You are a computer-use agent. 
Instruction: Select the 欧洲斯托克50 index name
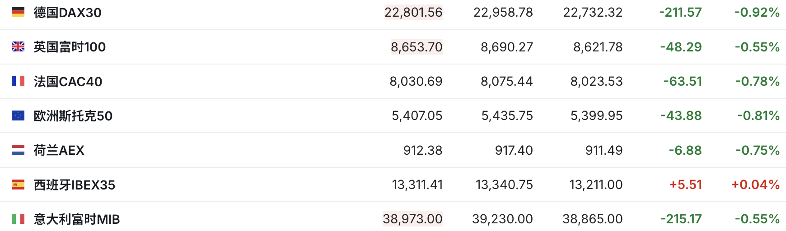click(x=73, y=116)
